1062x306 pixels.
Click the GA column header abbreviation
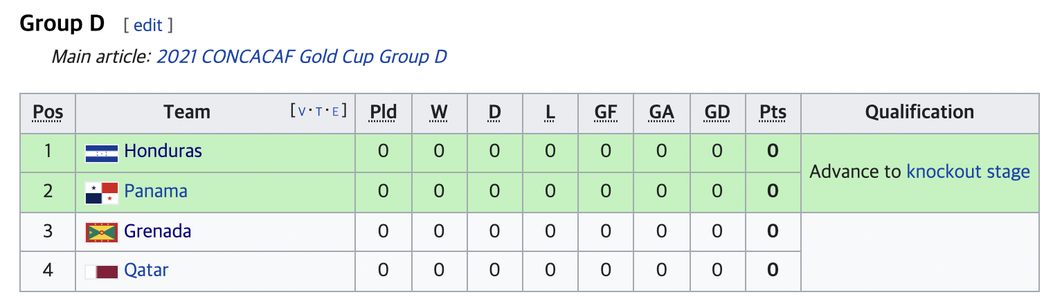click(661, 112)
